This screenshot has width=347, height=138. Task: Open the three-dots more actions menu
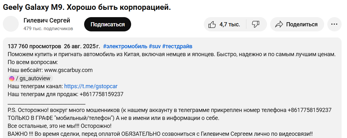tap(334, 24)
